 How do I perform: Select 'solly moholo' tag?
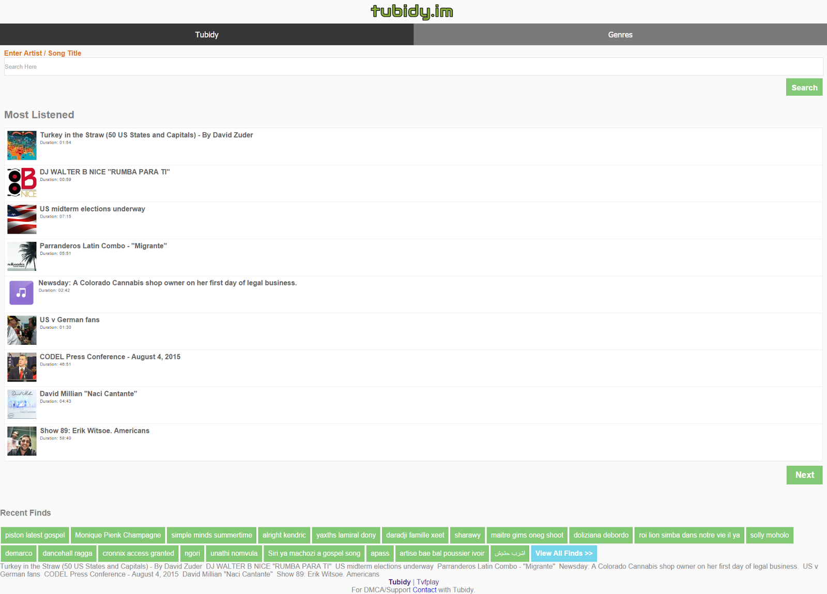tap(770, 535)
